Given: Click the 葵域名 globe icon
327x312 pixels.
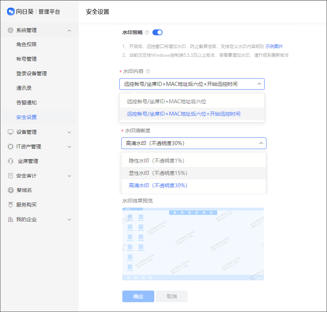Looking at the screenshot, I should tap(11, 190).
